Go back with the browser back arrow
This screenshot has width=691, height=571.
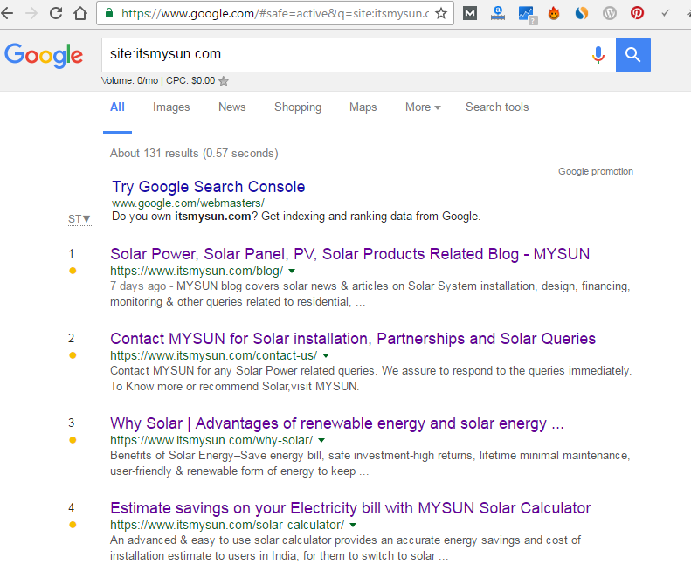tap(7, 13)
